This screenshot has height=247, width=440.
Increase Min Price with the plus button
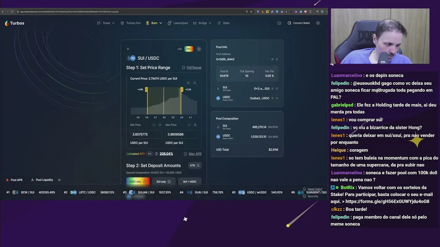160,125
